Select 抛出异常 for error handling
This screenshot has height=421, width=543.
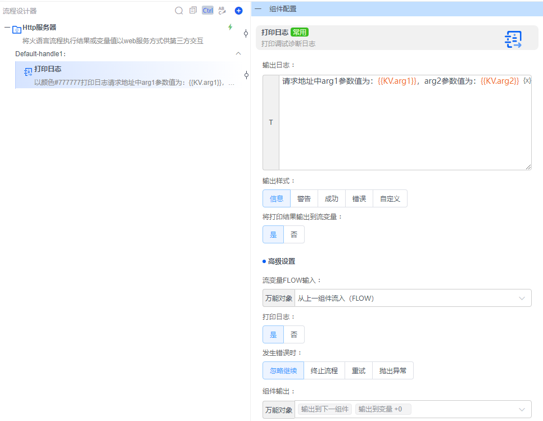392,370
